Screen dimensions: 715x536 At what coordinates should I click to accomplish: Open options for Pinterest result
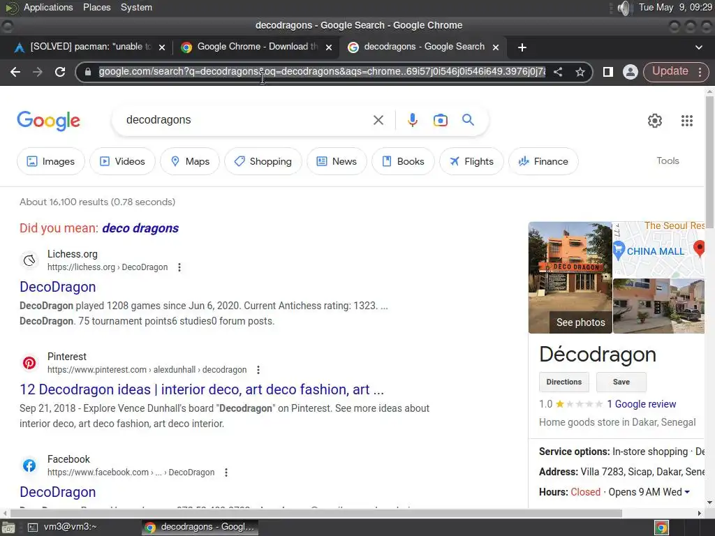pos(258,370)
